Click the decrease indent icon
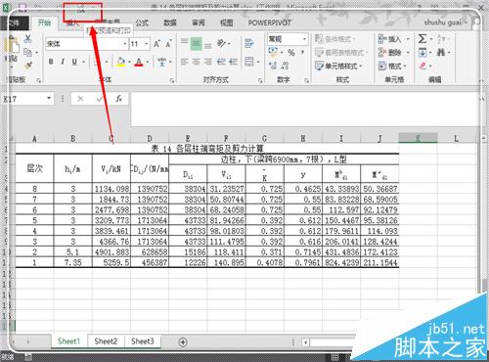 (x=221, y=62)
